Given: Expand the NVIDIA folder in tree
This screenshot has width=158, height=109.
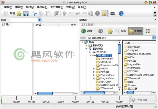Looking at the screenshot, I should (94, 69).
